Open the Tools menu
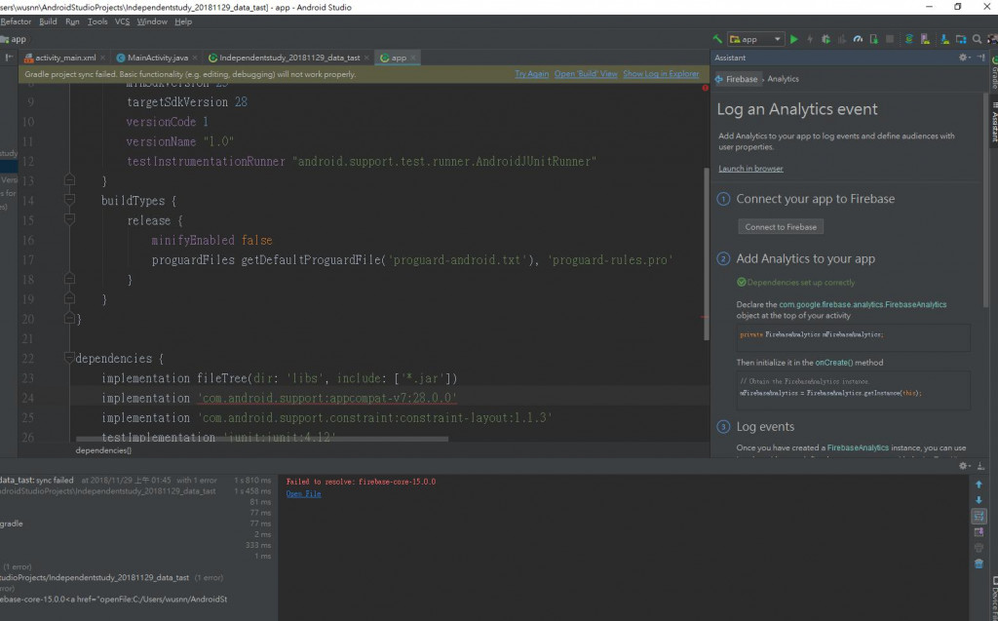This screenshot has height=621, width=998. pos(96,21)
